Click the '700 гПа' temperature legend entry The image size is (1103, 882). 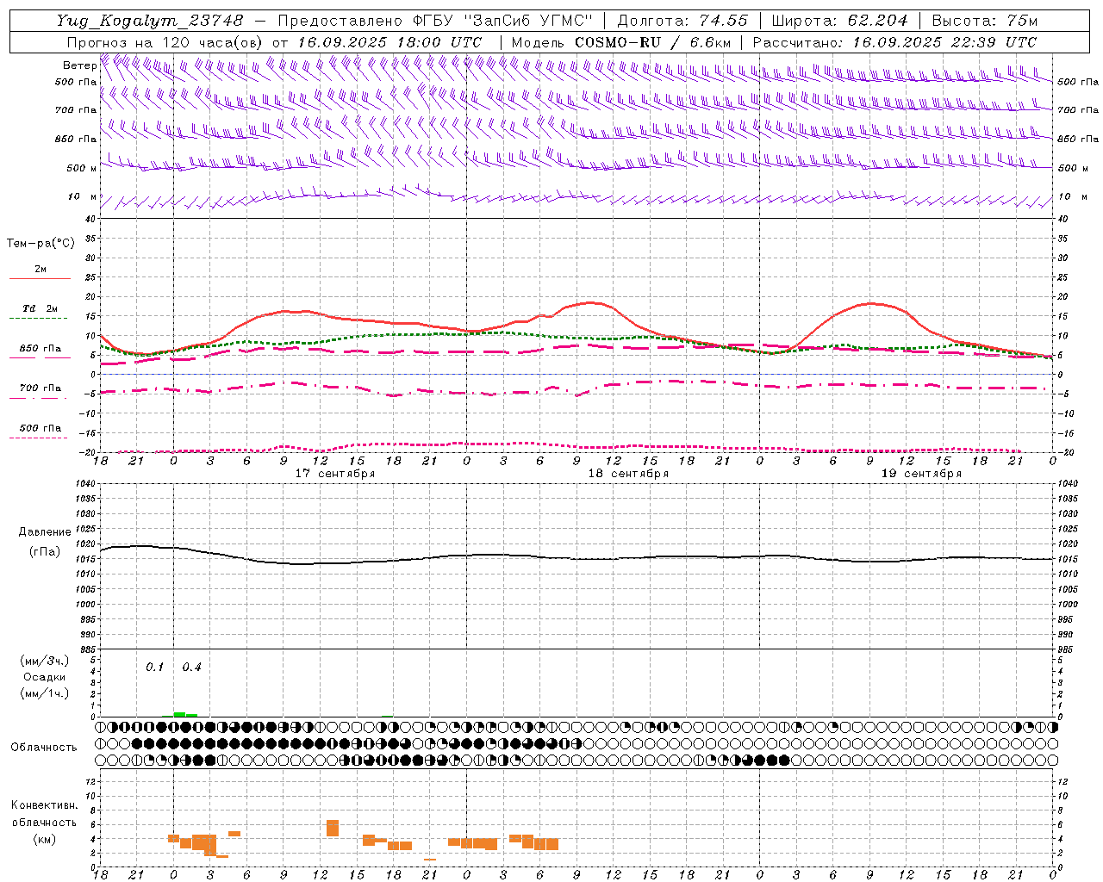(41, 388)
